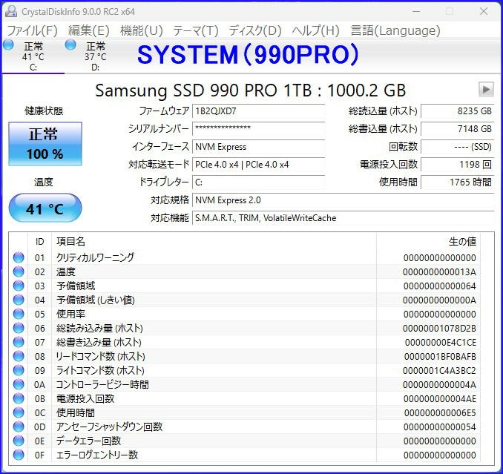Image resolution: width=503 pixels, height=474 pixels.
Task: Click the standard field NVM Express 2.0
Action: pos(343,200)
